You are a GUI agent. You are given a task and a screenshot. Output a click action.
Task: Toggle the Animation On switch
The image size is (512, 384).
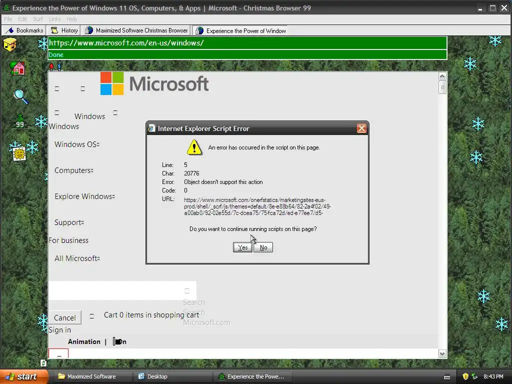click(118, 341)
